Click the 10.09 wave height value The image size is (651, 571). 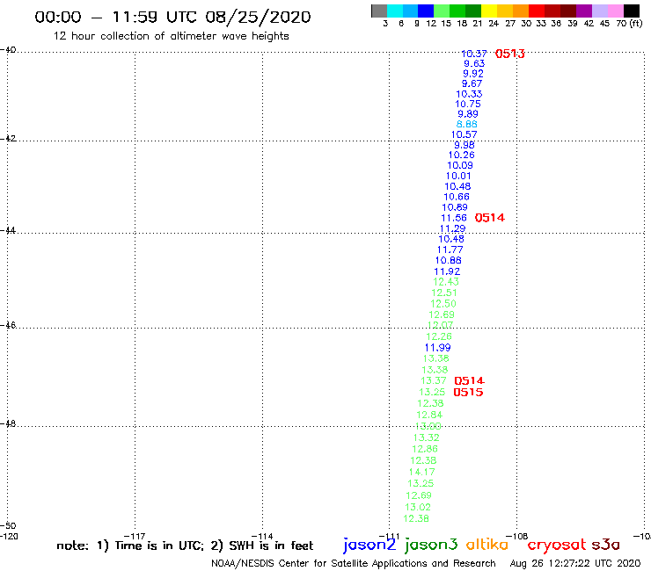[x=460, y=165]
